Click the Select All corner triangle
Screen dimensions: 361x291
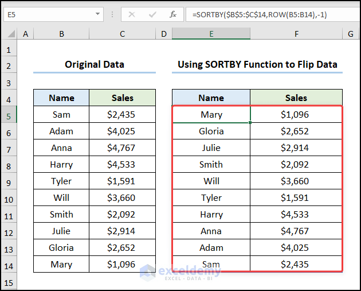point(11,34)
